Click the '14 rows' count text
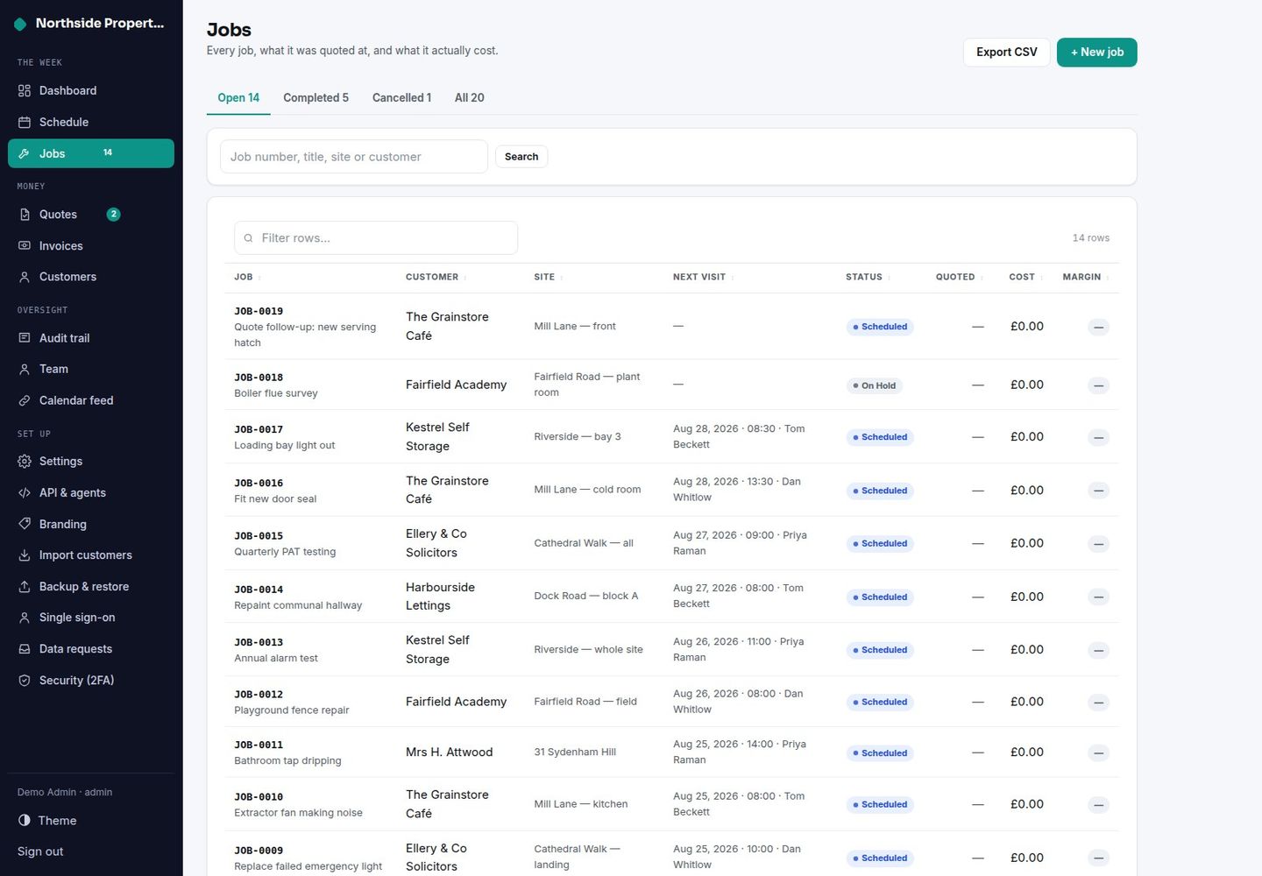Viewport: 1262px width, 876px height. coord(1091,238)
